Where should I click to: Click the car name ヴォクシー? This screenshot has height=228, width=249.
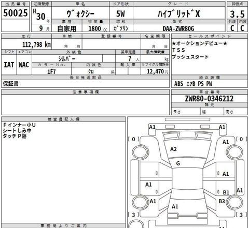80,13
